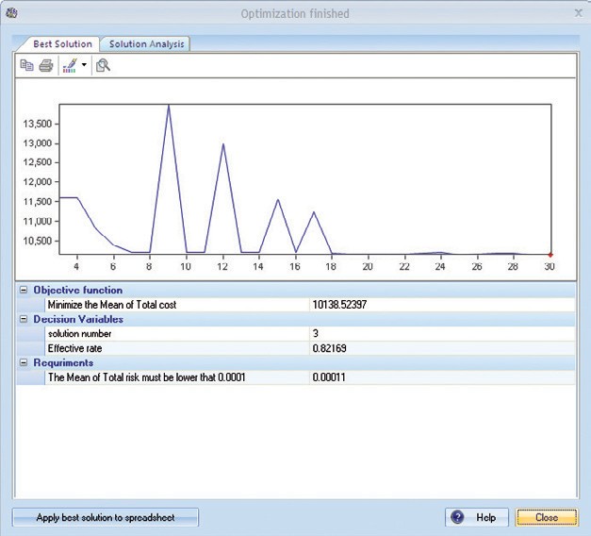
Task: Open the print preview magnifier icon
Action: click(x=103, y=65)
